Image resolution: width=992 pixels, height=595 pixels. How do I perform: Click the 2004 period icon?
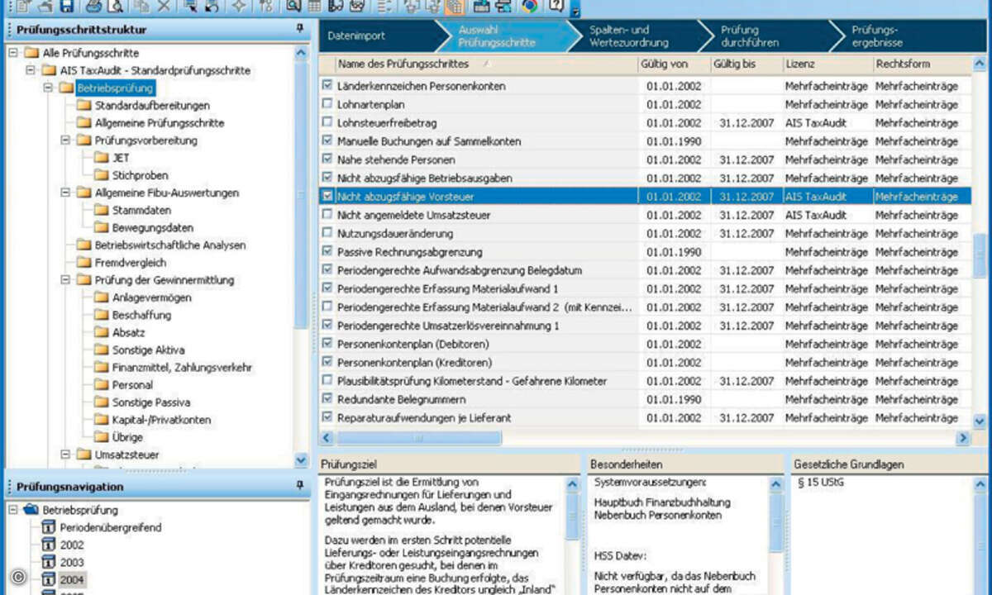tap(49, 580)
